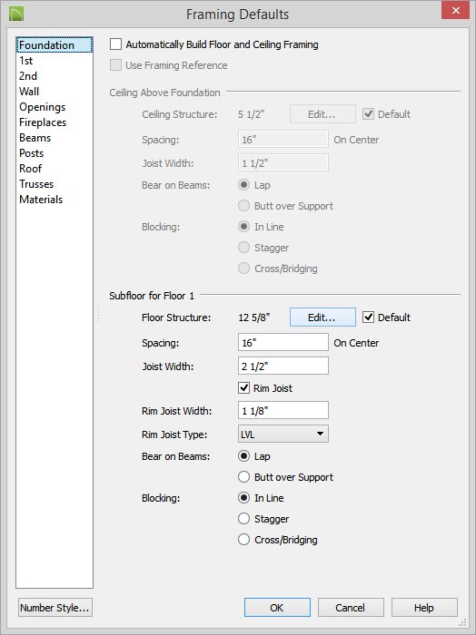
Task: Click Edit button for Floor Structure
Action: (x=322, y=317)
